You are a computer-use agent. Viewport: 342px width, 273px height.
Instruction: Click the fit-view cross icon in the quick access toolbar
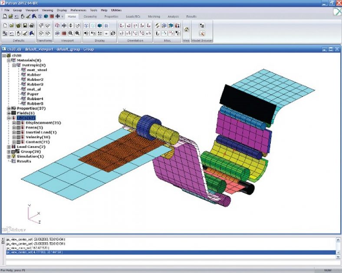coord(58,16)
